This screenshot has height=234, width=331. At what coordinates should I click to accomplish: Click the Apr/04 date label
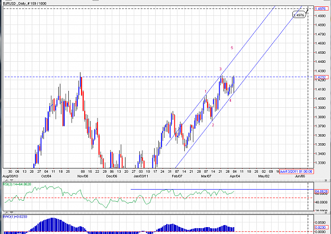(x=235, y=176)
